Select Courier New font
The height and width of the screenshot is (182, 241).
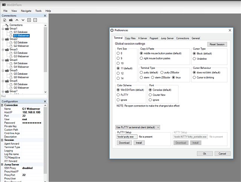point(150,95)
